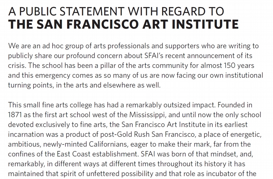Click the phrase 'ad hoc' in the first sentence
The height and width of the screenshot is (179, 273).
point(53,46)
